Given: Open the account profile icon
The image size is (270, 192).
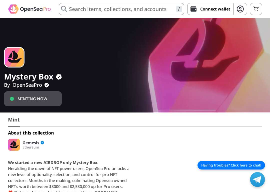Looking at the screenshot, I should pyautogui.click(x=240, y=9).
